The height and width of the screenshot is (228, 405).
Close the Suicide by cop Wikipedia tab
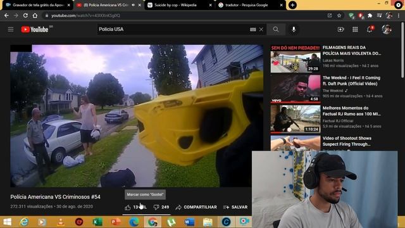point(210,5)
